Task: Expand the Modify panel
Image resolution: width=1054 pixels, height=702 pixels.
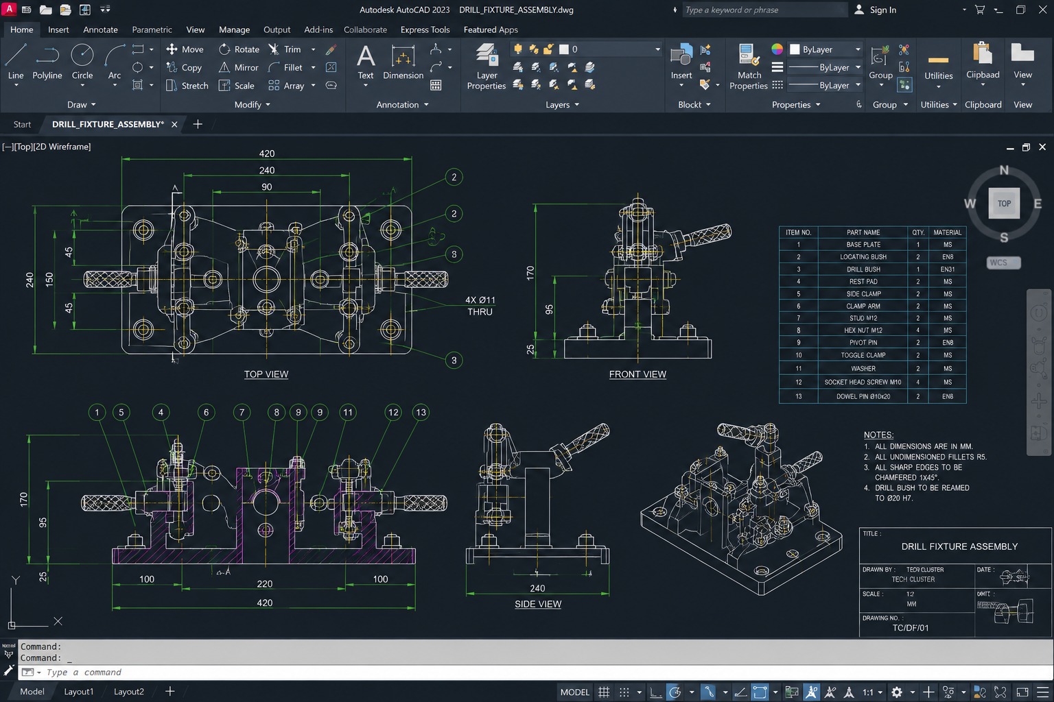Action: 253,105
